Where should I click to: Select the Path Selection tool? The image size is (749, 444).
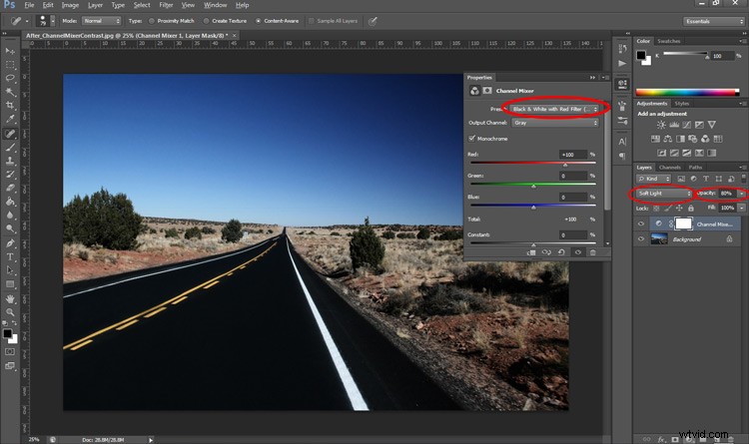tap(10, 270)
